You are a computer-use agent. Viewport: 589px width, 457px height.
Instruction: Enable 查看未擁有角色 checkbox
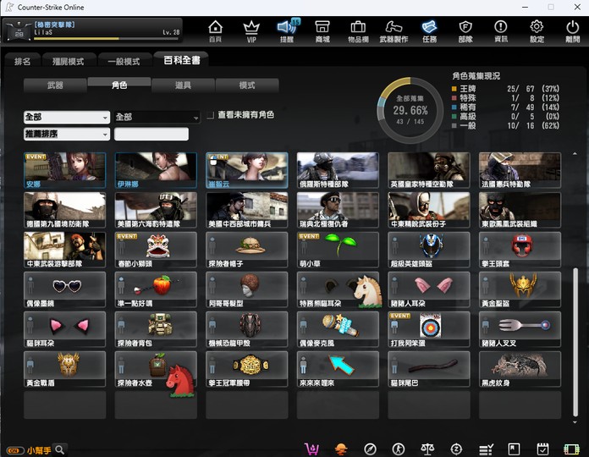pos(210,115)
